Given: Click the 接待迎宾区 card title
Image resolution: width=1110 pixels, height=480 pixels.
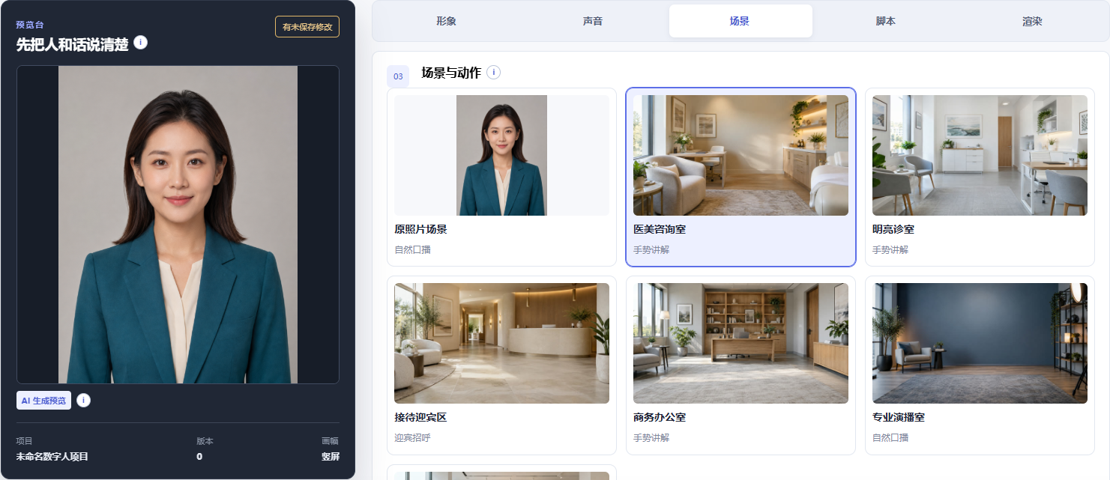Looking at the screenshot, I should tap(420, 417).
